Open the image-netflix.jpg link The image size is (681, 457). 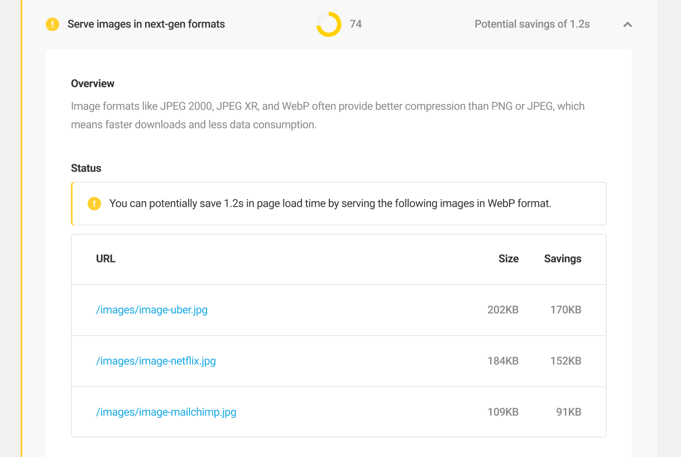point(156,361)
